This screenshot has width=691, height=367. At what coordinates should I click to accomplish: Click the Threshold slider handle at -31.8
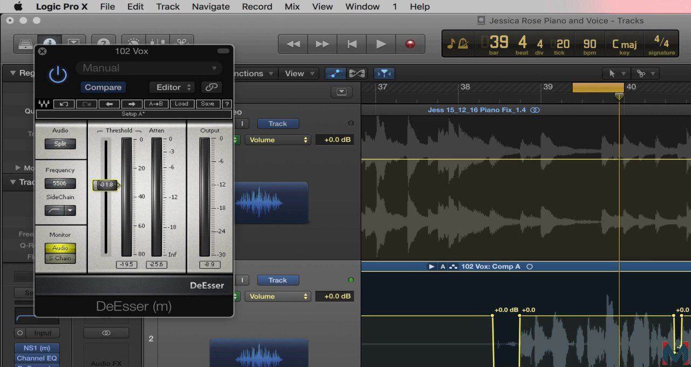coord(107,185)
